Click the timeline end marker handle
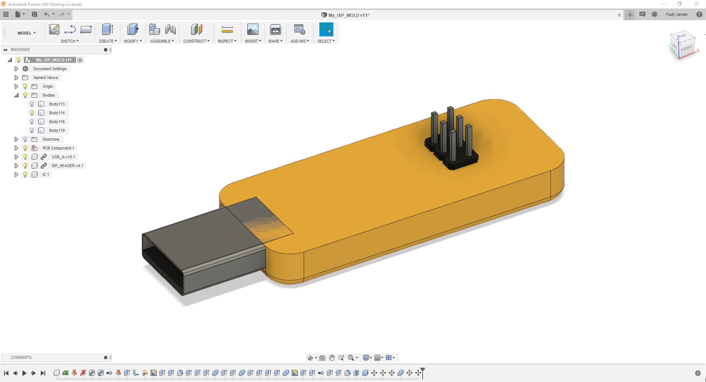This screenshot has width=706, height=382. [423, 372]
